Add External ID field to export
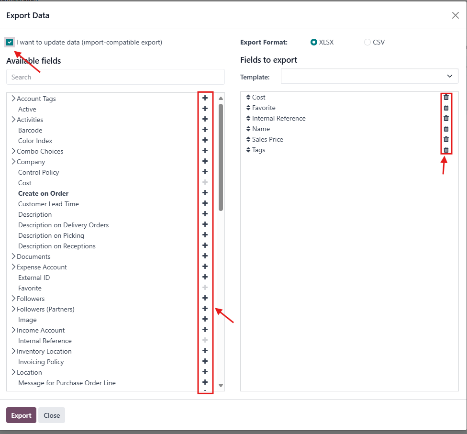 [x=205, y=277]
